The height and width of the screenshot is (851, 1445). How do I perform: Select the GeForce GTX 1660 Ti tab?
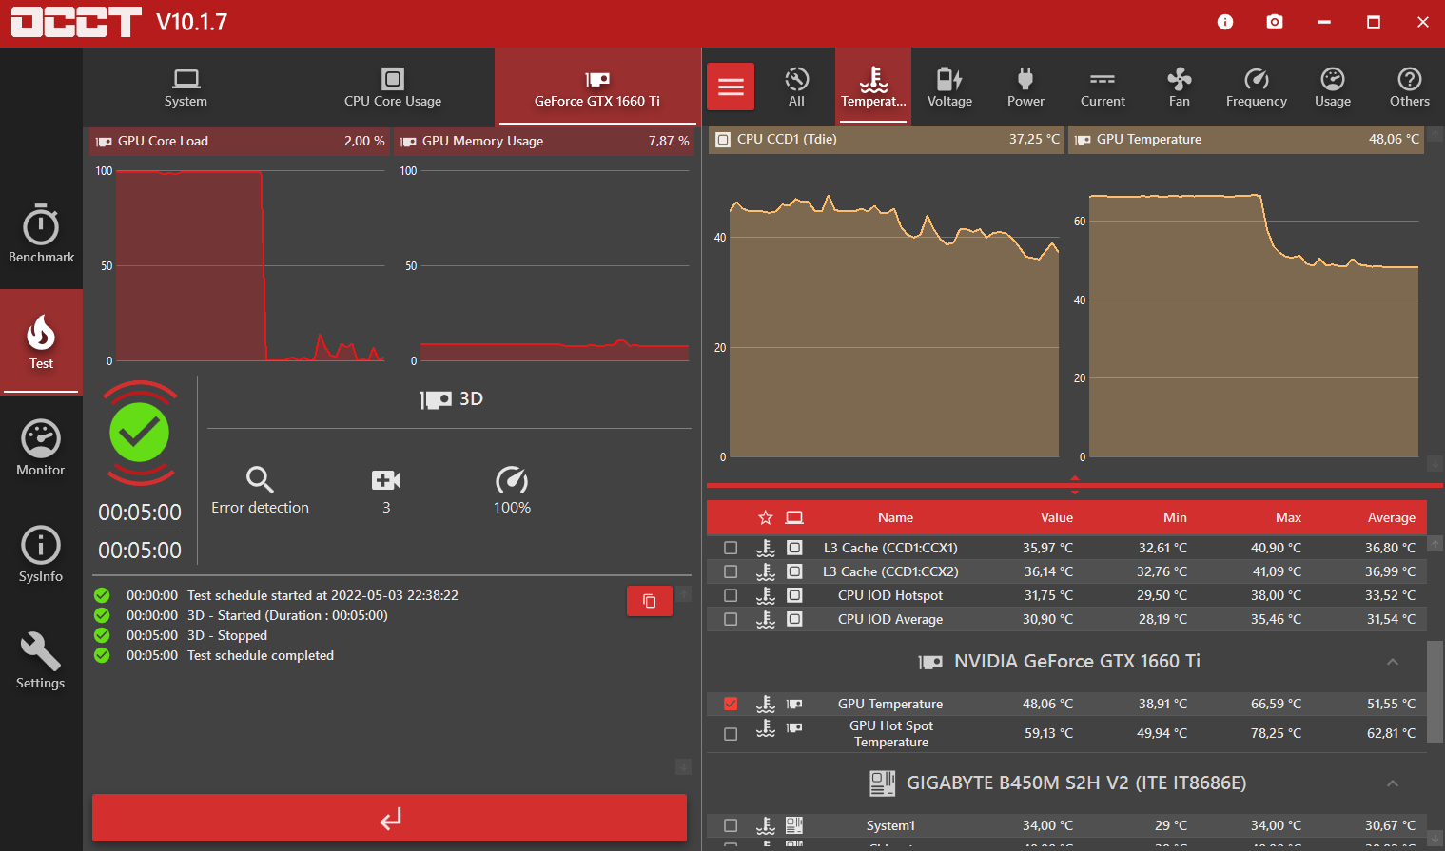597,87
